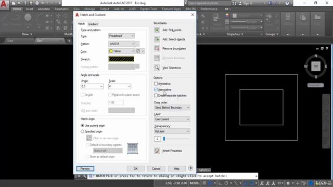This screenshot has width=333, height=187.
Task: Open the Home ribbon tab
Action: click(x=17, y=9)
